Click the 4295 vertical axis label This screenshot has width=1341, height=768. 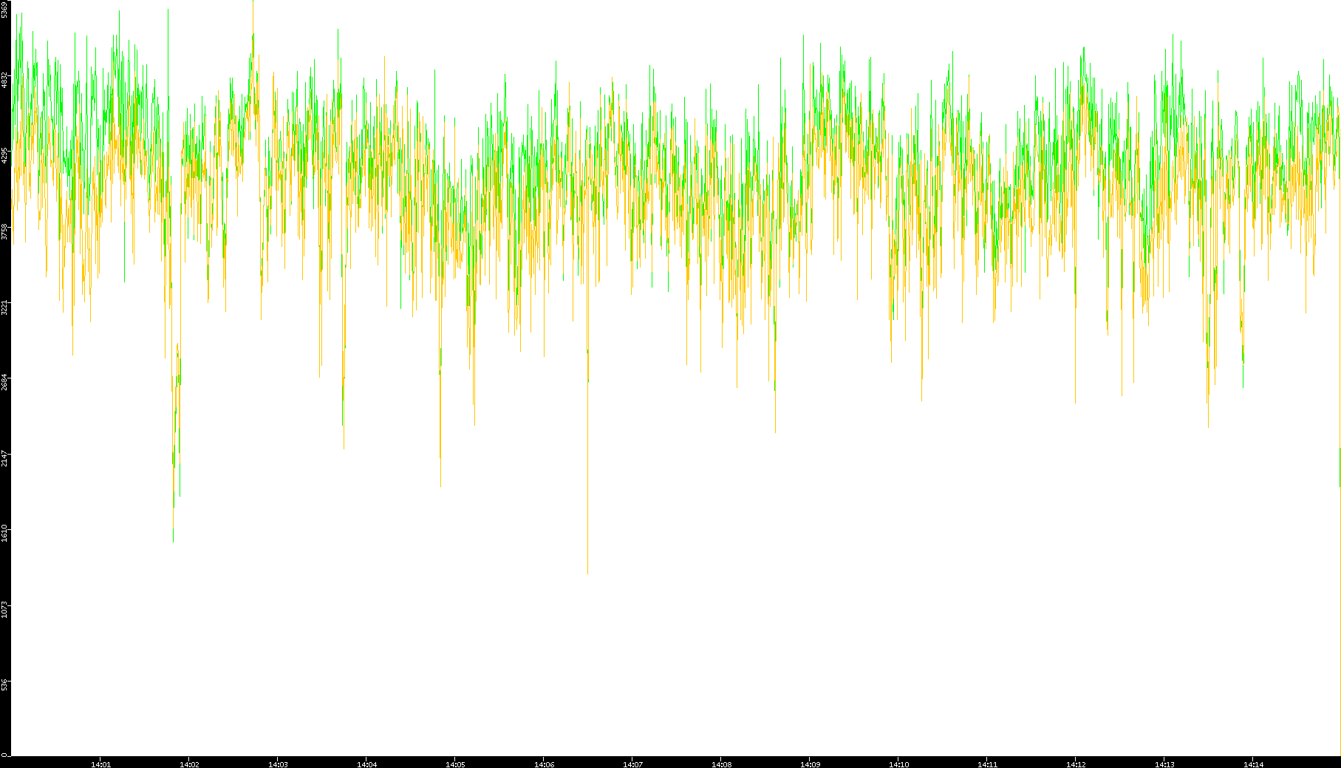pyautogui.click(x=4, y=156)
